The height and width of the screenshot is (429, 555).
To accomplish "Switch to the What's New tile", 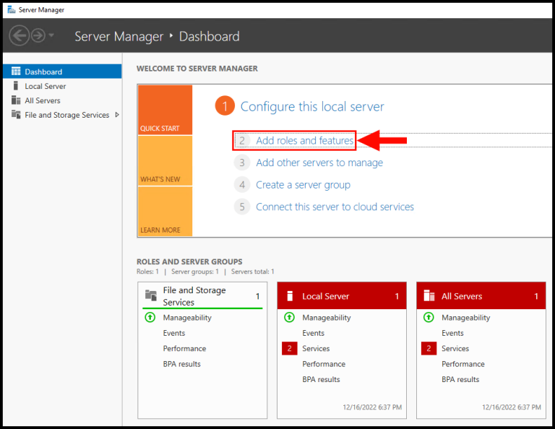I will (165, 160).
